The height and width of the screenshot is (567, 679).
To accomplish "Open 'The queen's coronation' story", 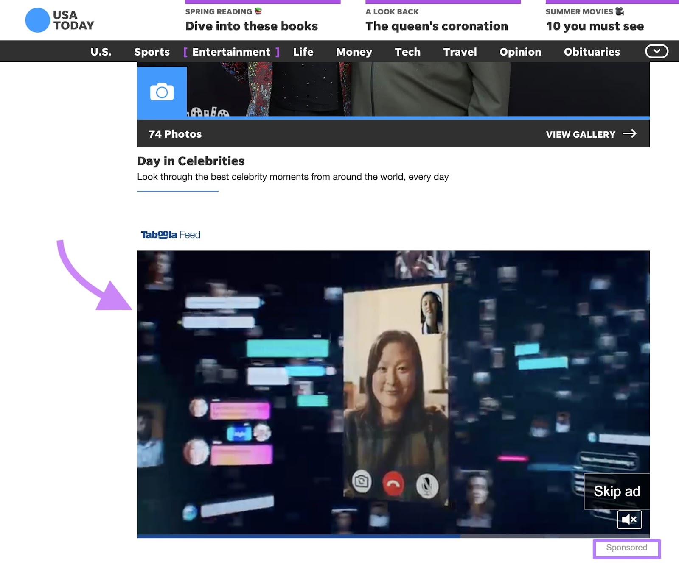I will point(437,26).
